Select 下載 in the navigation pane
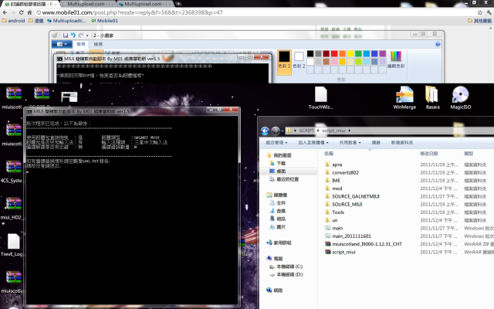 278,163
